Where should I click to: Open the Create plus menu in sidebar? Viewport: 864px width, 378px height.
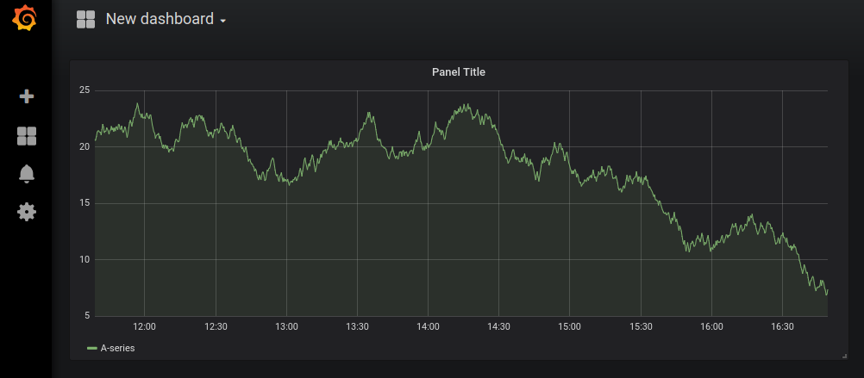tap(27, 96)
